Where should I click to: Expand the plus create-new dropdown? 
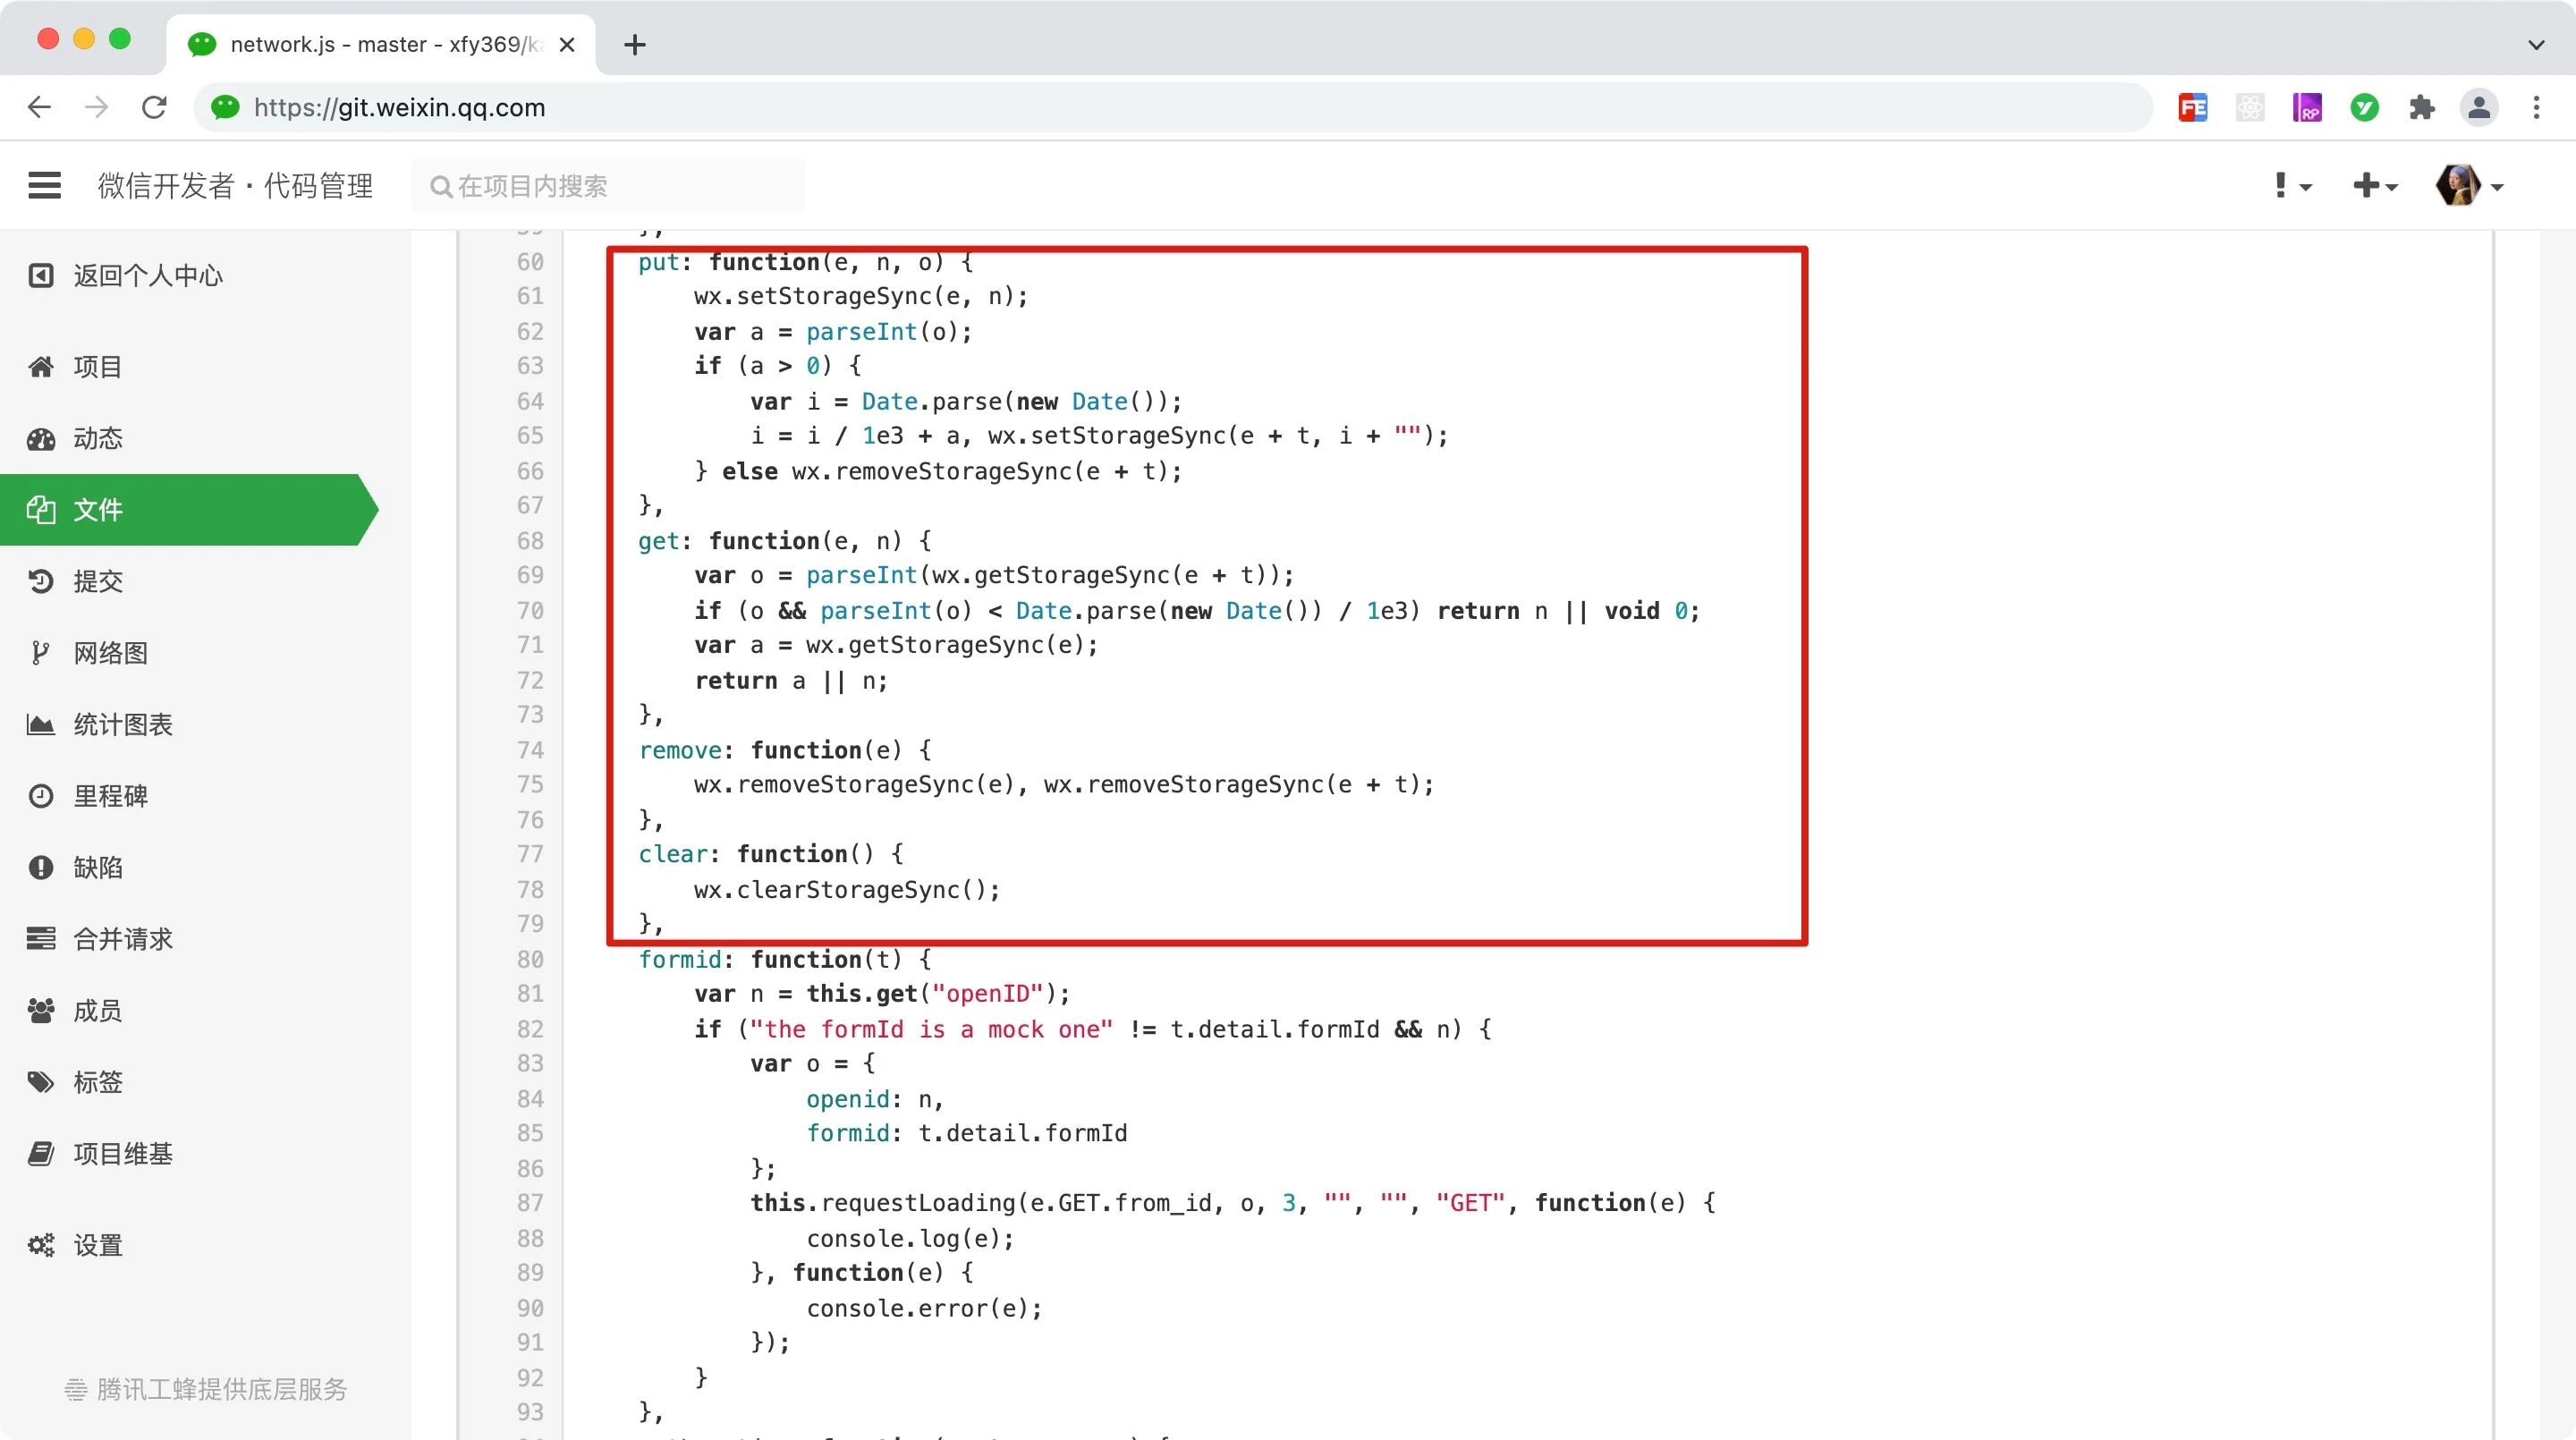pos(2375,186)
